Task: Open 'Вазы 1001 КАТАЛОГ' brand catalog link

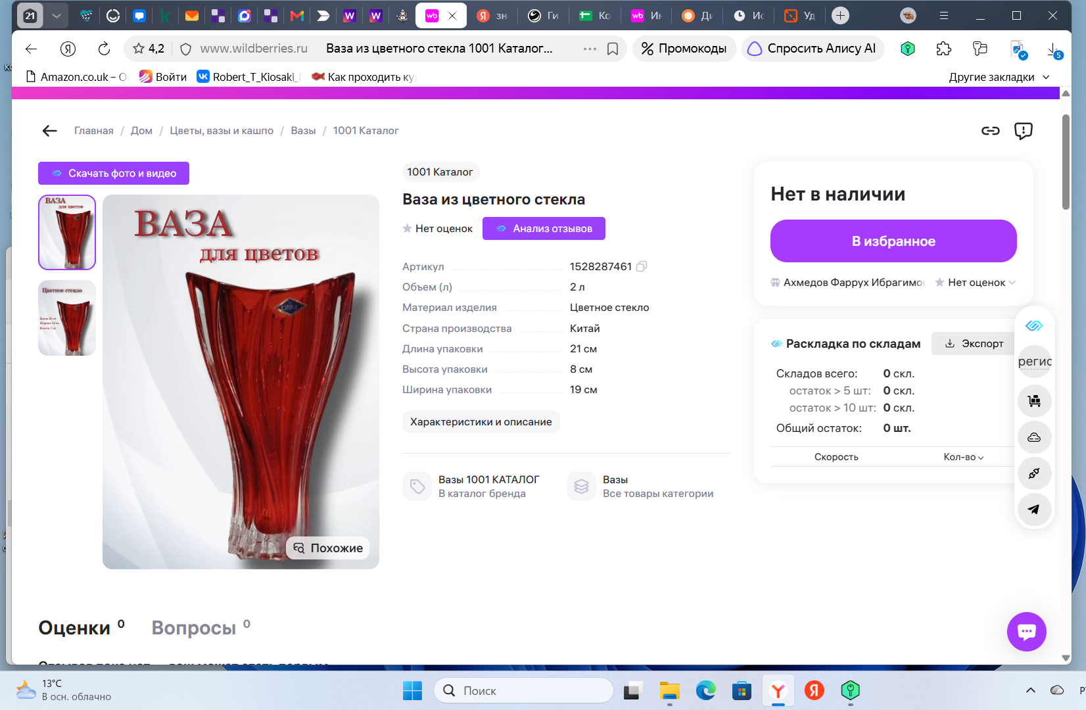Action: 472,486
